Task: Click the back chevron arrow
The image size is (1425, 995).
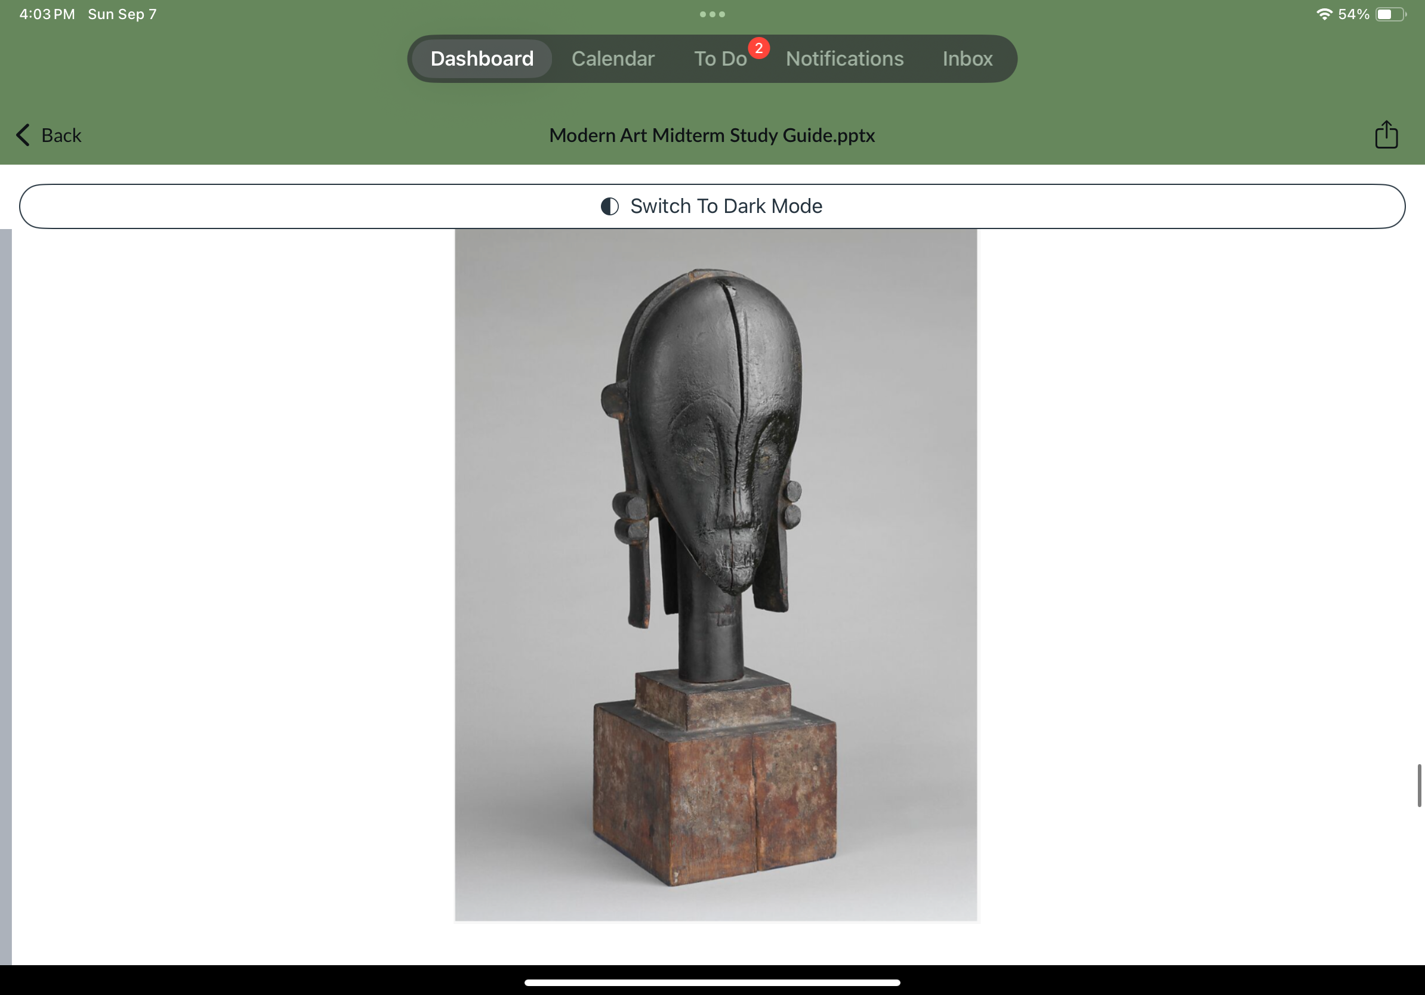Action: [23, 135]
